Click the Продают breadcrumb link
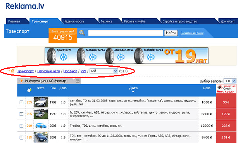 (70, 71)
